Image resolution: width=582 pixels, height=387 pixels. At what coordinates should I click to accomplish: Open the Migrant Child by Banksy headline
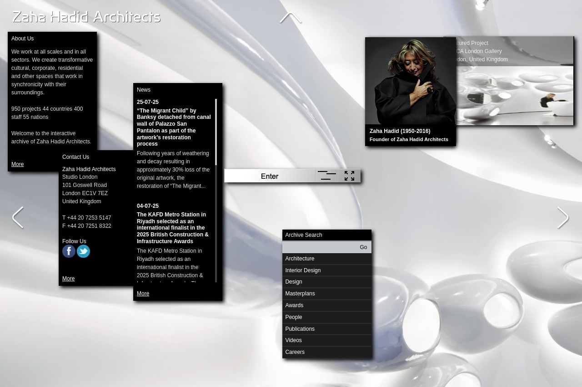(174, 127)
